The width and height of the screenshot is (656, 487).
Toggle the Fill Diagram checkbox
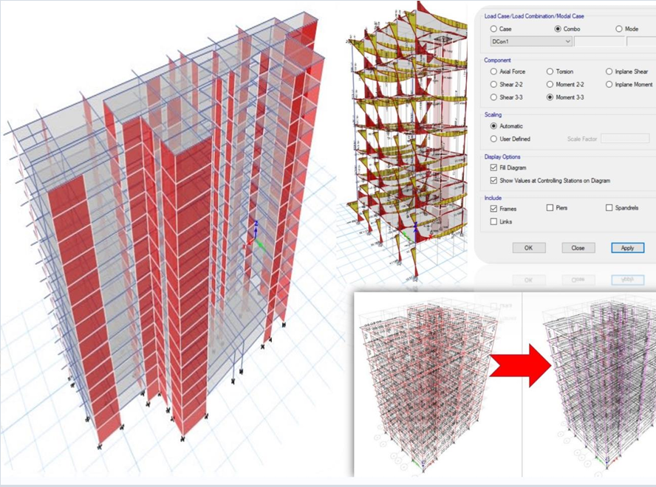(493, 167)
